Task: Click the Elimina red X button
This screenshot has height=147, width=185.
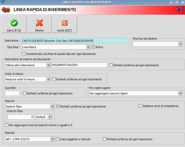Action: tap(39, 25)
